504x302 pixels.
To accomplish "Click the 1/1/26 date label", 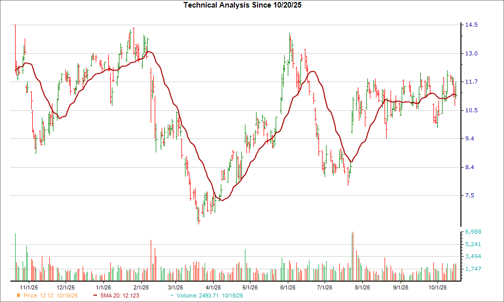I will tap(103, 287).
